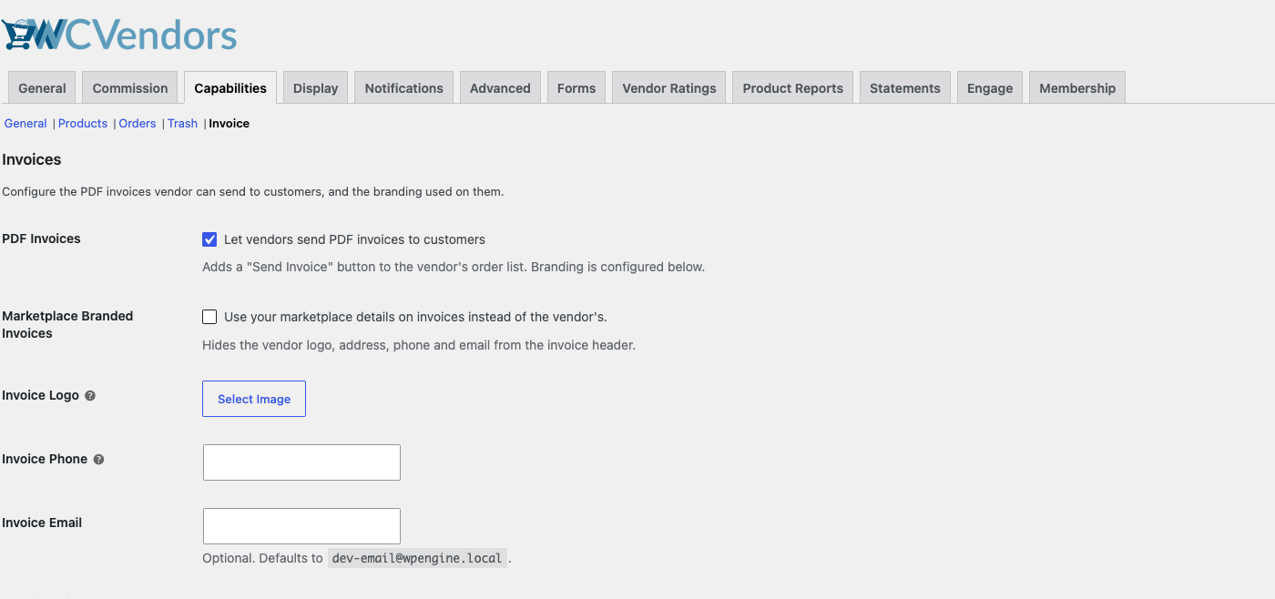
Task: Open the Membership tab
Action: tap(1077, 88)
